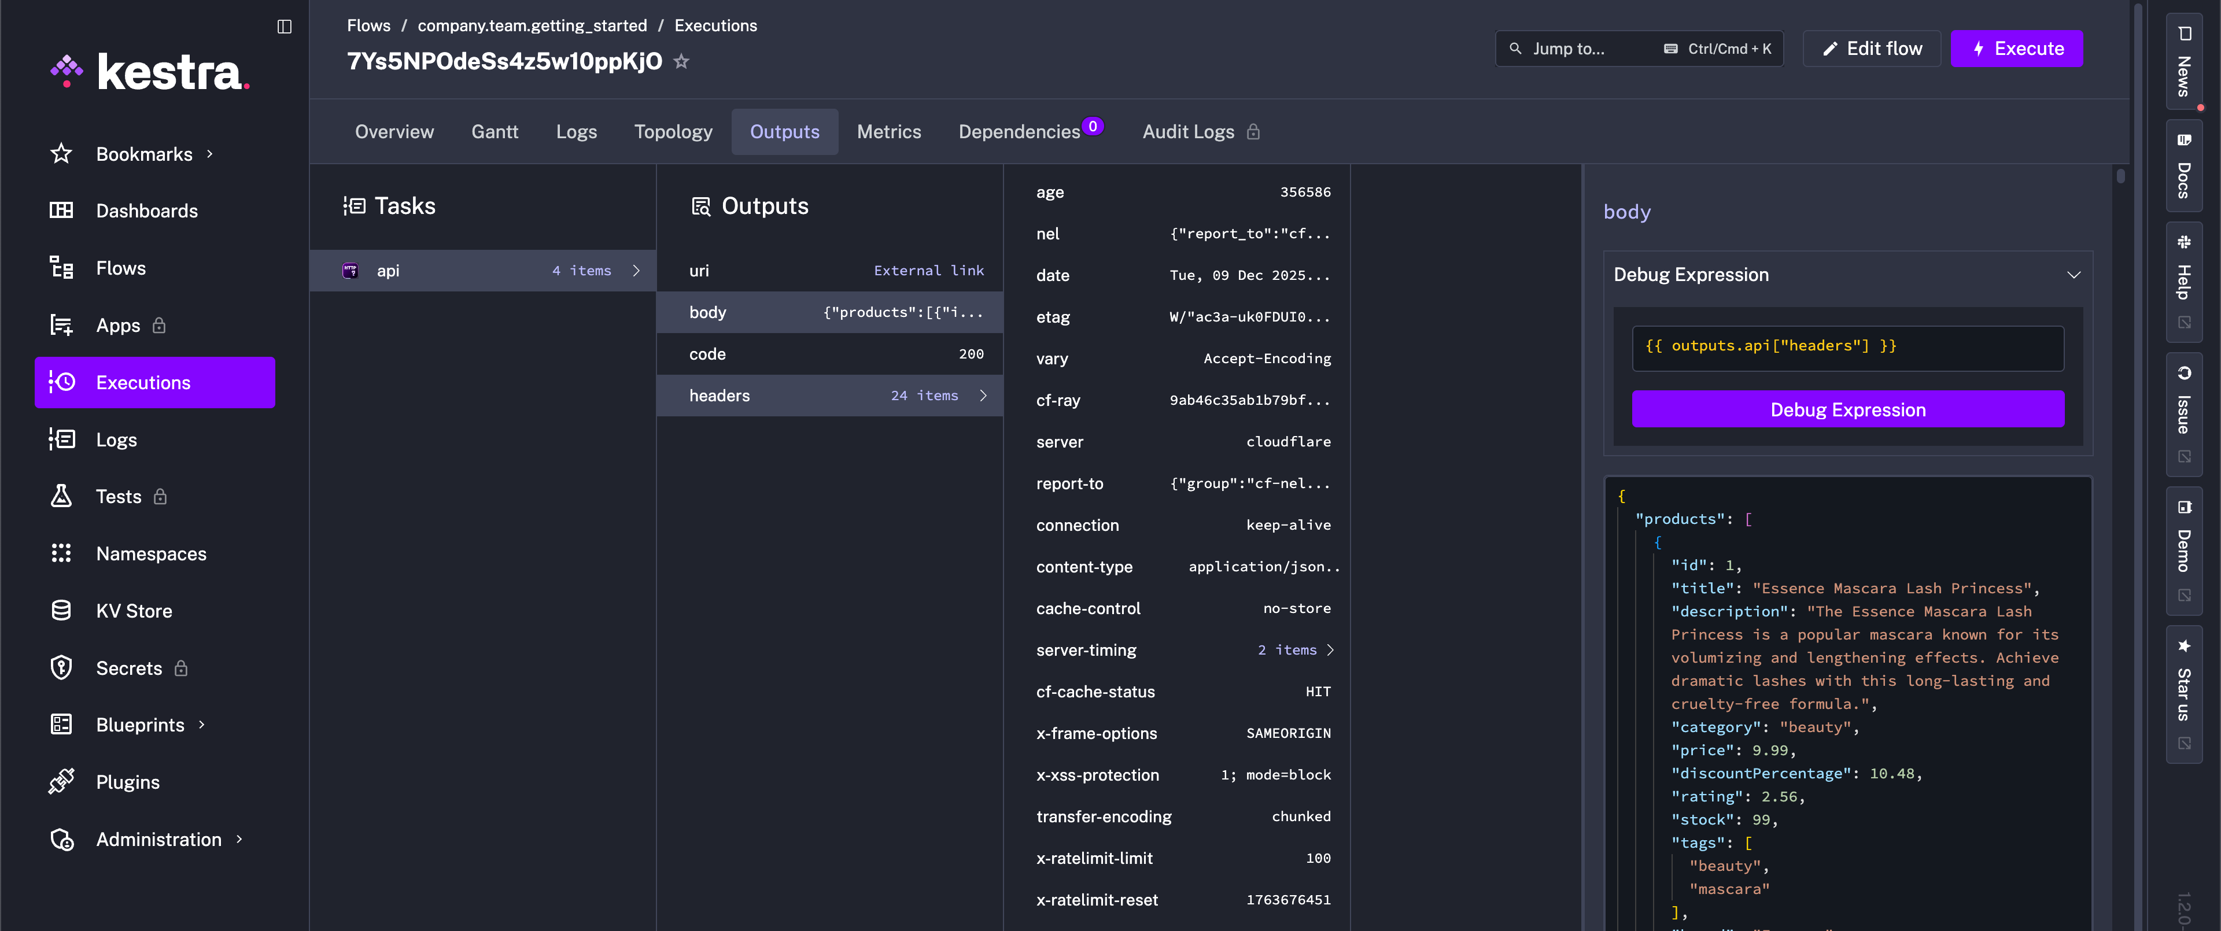Viewport: 2221px width, 931px height.
Task: Collapse the Debug Expression section
Action: pos(2073,275)
